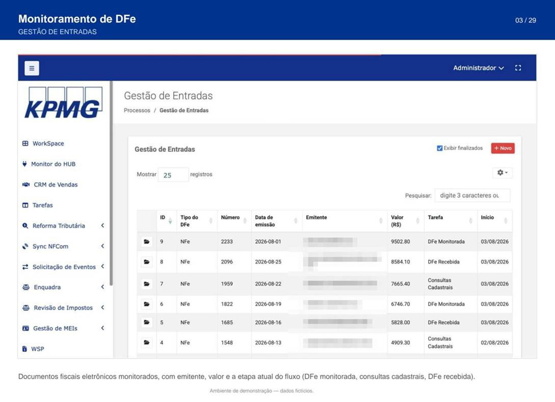The height and width of the screenshot is (402, 555).
Task: Click the KPMG logo
Action: pos(64,103)
